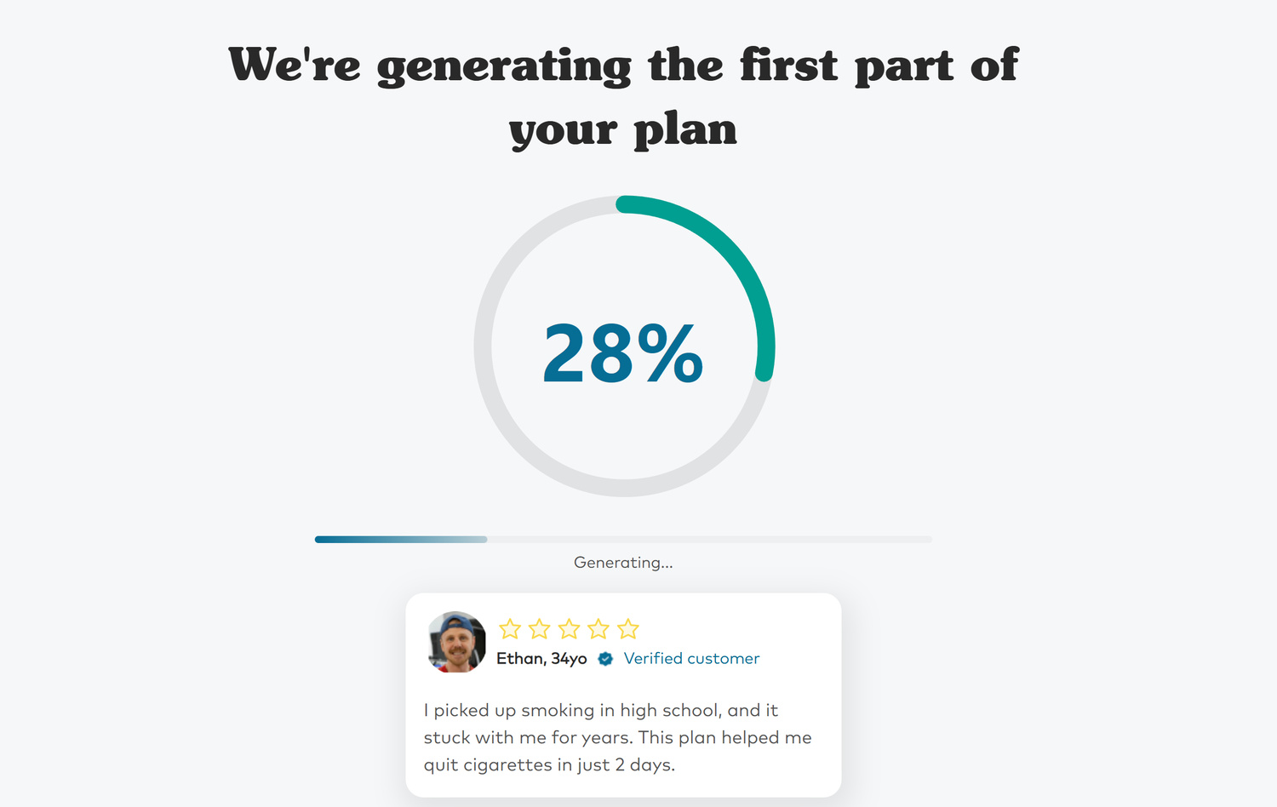The height and width of the screenshot is (807, 1277).
Task: Click the review line "stuck with me for years"
Action: [x=617, y=738]
